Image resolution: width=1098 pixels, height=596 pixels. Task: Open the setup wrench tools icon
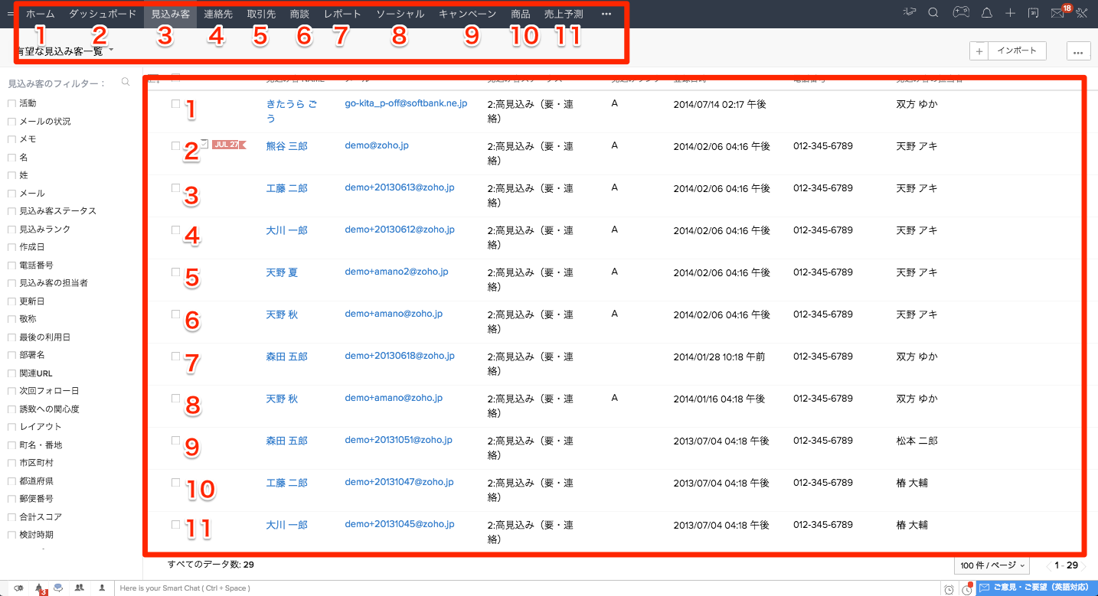tap(1082, 13)
